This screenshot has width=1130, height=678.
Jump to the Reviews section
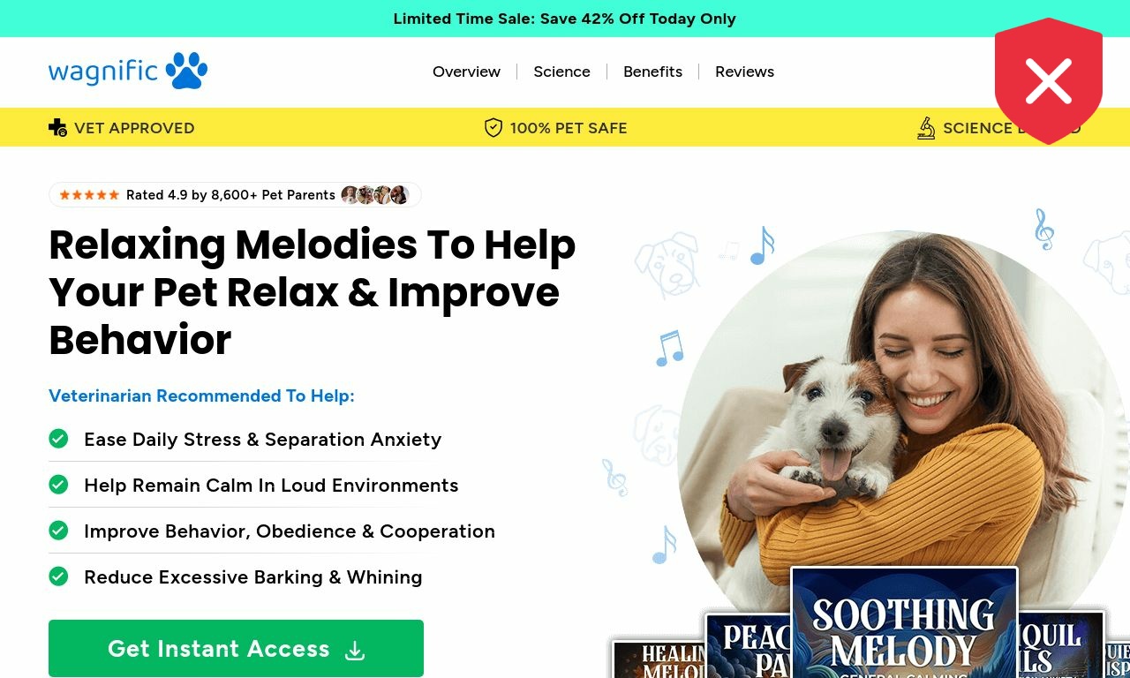[744, 72]
